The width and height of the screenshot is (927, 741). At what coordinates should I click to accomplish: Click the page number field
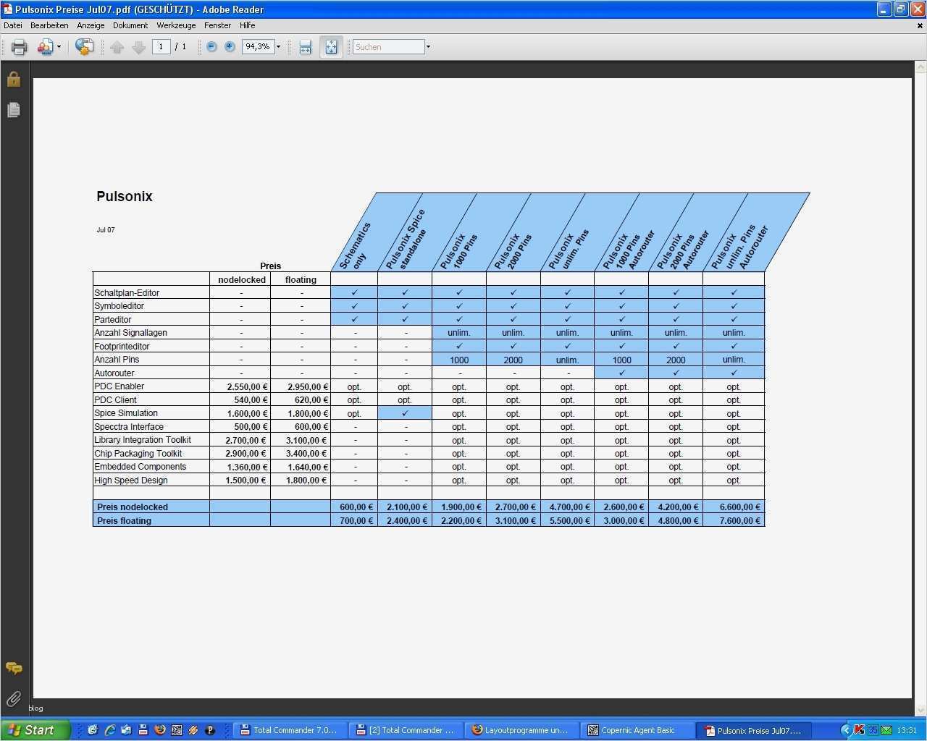coord(161,46)
